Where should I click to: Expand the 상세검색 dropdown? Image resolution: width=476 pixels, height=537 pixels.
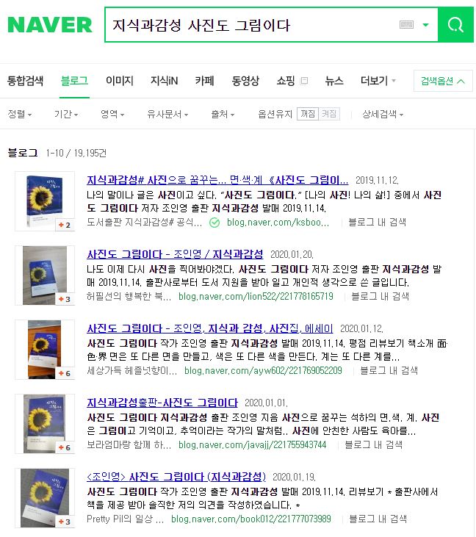tap(383, 114)
